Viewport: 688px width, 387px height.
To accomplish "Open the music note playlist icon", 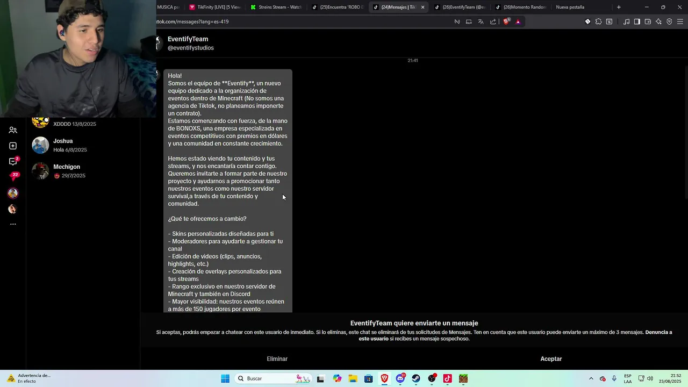I will point(626,21).
